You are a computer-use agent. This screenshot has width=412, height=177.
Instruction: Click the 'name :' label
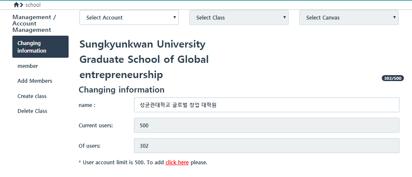(x=87, y=105)
